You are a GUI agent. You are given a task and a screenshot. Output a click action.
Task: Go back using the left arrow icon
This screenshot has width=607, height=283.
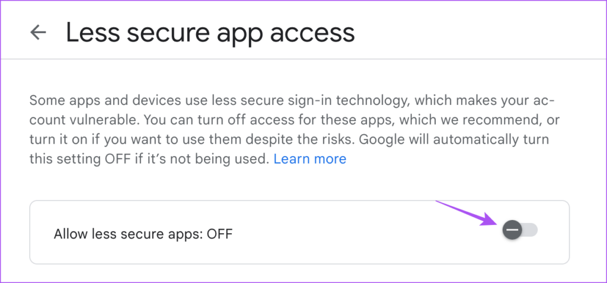(39, 33)
